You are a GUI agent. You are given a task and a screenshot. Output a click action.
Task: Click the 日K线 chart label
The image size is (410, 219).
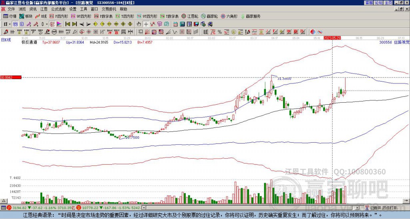click(6, 40)
